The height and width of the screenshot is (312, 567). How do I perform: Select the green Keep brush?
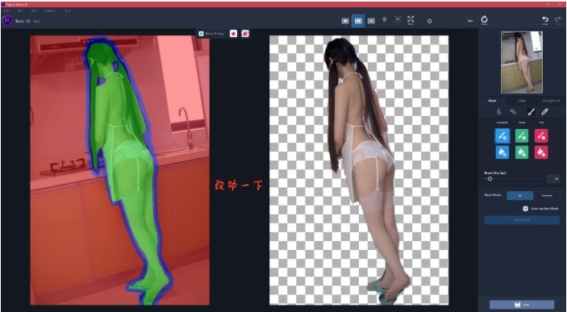pyautogui.click(x=522, y=136)
